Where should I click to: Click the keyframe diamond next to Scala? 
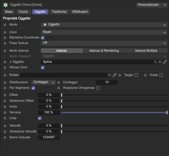pos(145,75)
